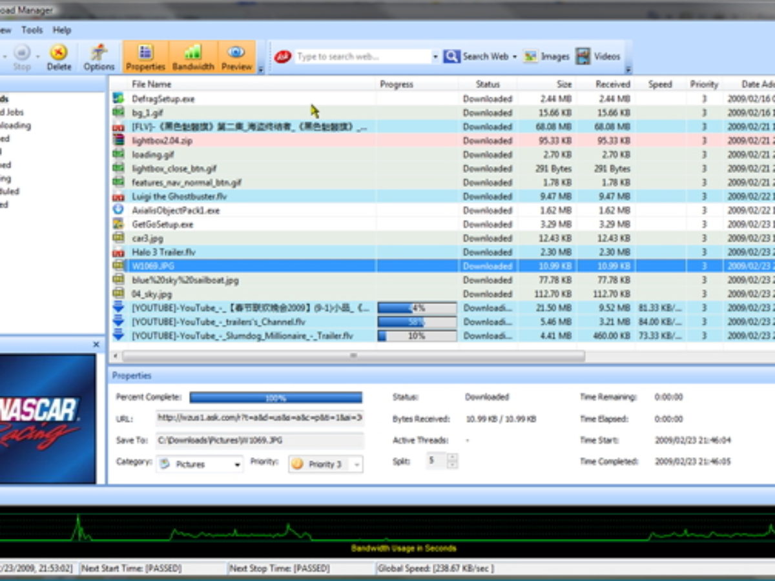Click the Delete toolbar button
The image size is (775, 581).
click(x=59, y=57)
